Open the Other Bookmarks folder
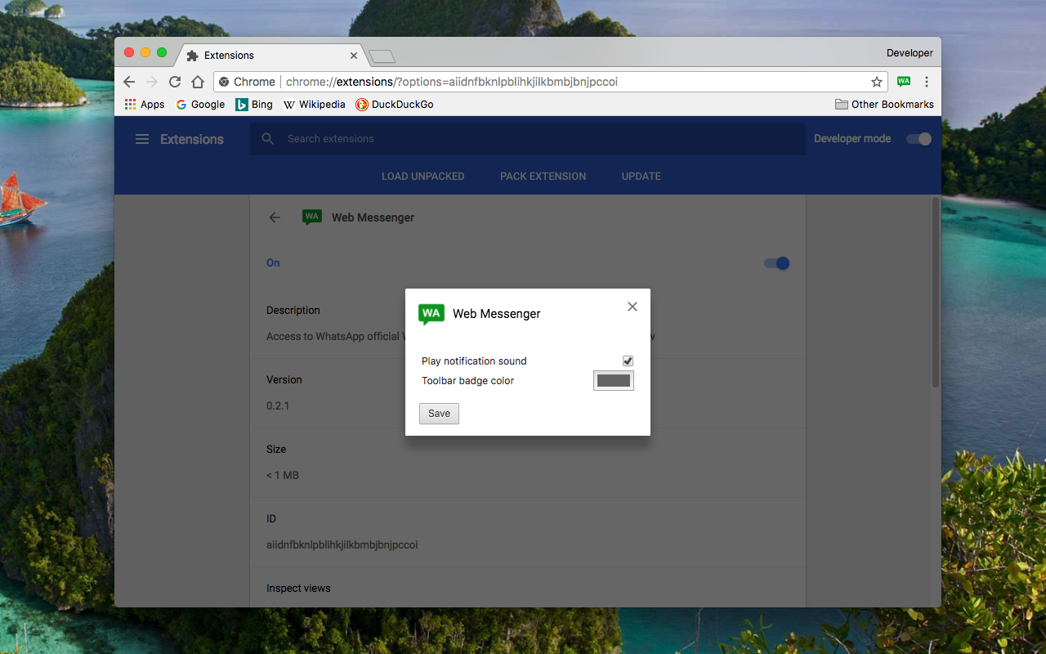This screenshot has height=654, width=1046. 884,104
